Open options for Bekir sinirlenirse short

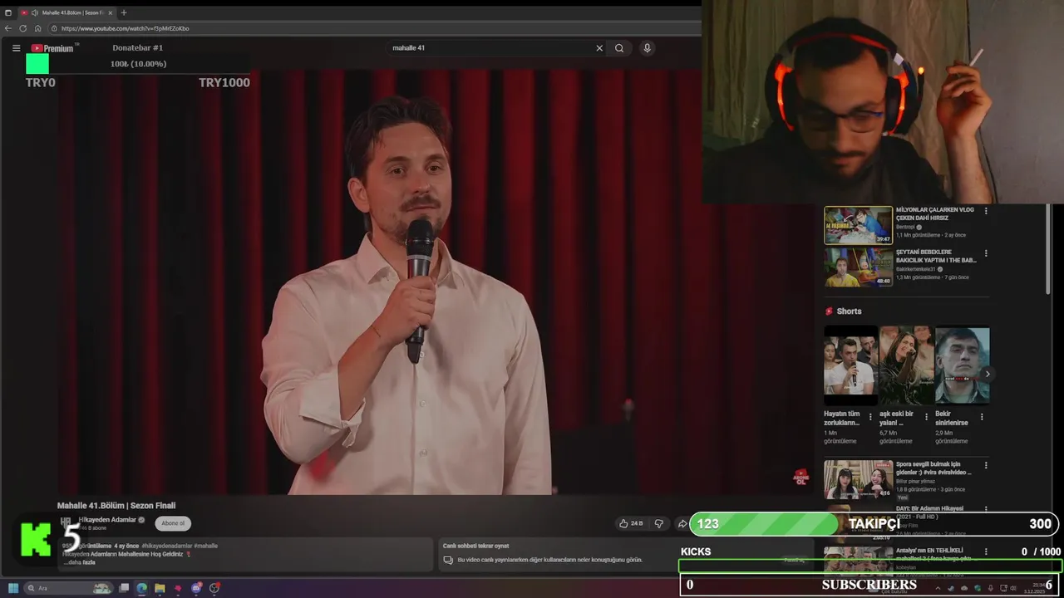click(982, 417)
